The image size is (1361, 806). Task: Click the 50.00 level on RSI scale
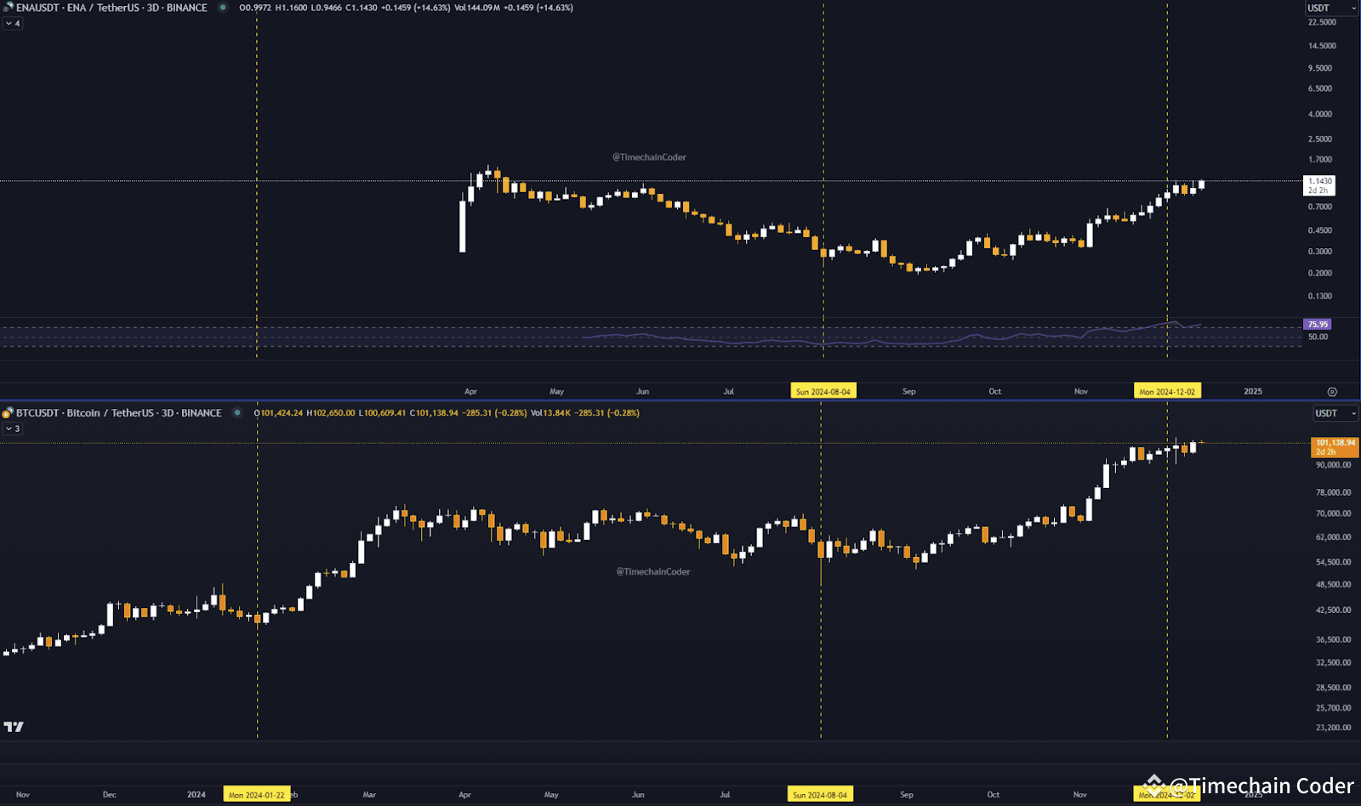point(1318,338)
